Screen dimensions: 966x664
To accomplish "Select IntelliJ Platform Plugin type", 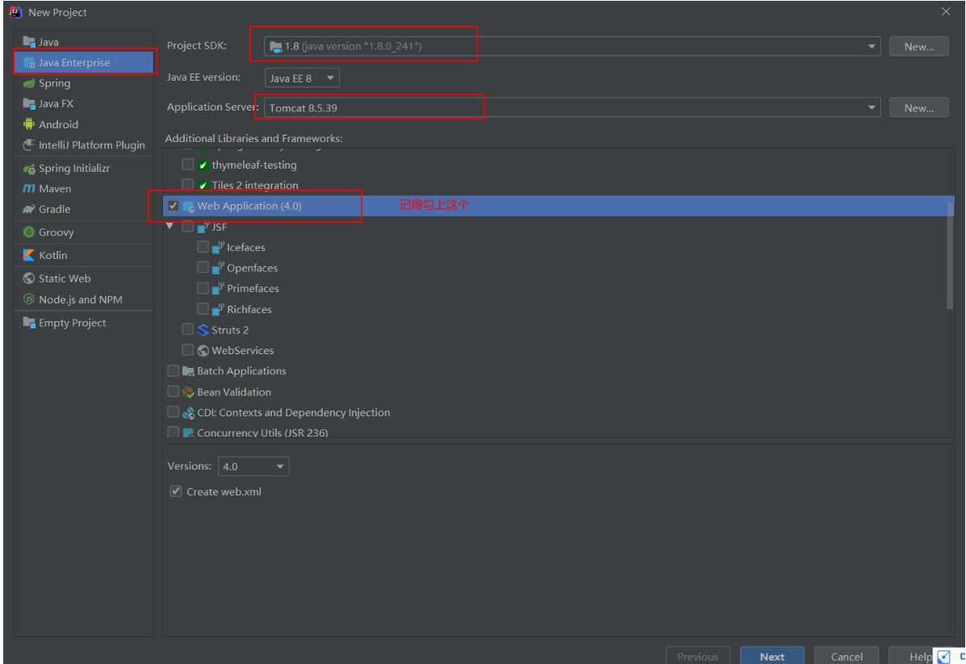I will click(x=84, y=144).
